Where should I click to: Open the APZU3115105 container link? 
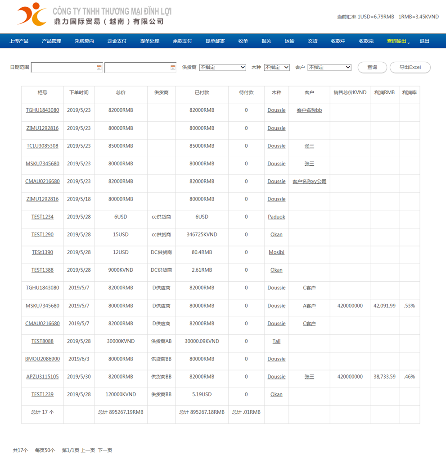pos(43,377)
